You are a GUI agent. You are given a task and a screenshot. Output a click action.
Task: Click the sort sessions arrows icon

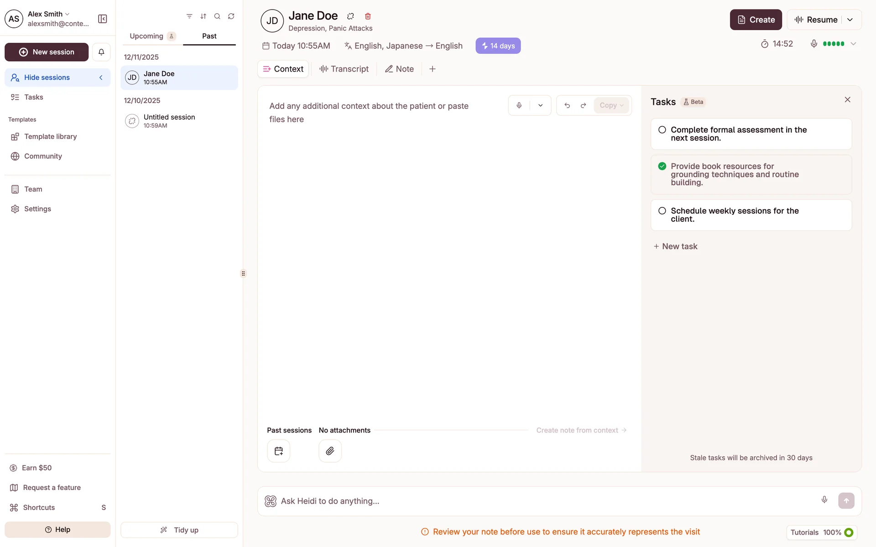pyautogui.click(x=203, y=16)
